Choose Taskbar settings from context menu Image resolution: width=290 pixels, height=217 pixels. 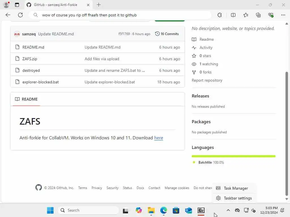pyautogui.click(x=234, y=198)
